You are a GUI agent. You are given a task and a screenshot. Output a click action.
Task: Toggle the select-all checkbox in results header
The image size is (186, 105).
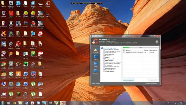point(124,50)
